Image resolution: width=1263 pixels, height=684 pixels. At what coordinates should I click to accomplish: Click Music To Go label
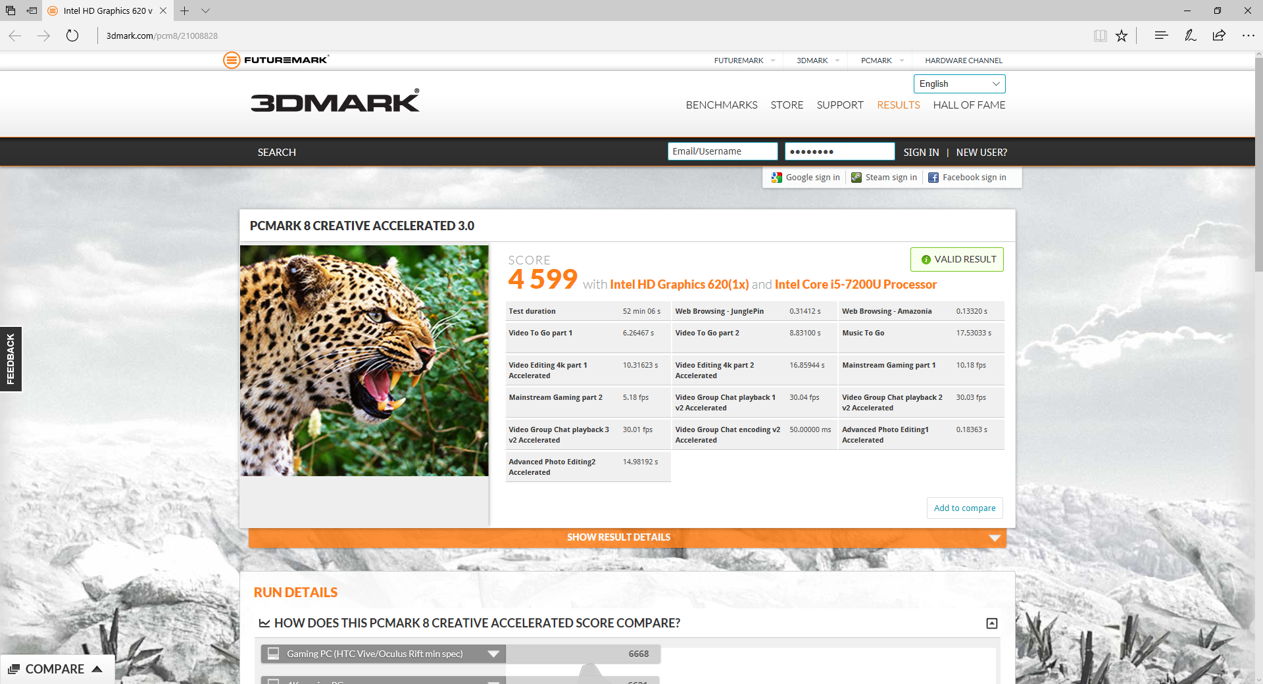863,333
